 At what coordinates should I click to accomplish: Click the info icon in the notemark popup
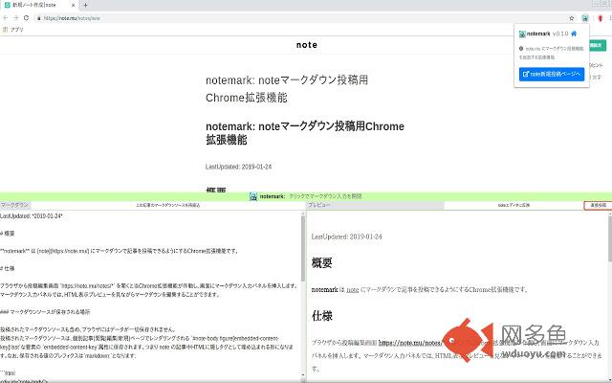coord(521,49)
